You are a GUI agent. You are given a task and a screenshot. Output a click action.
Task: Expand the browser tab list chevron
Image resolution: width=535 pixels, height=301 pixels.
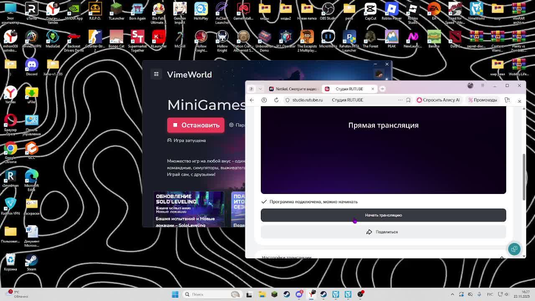pos(260,89)
